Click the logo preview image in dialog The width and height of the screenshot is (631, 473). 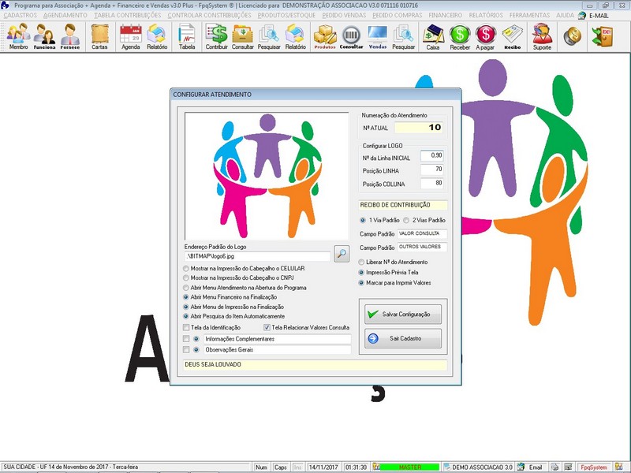point(267,176)
